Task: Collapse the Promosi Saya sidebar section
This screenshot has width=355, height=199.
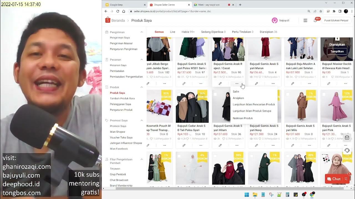Action: [x=142, y=120]
